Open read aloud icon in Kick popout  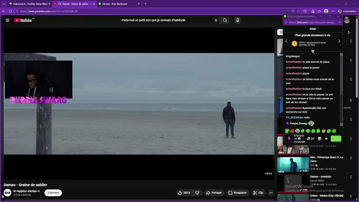(x=340, y=22)
